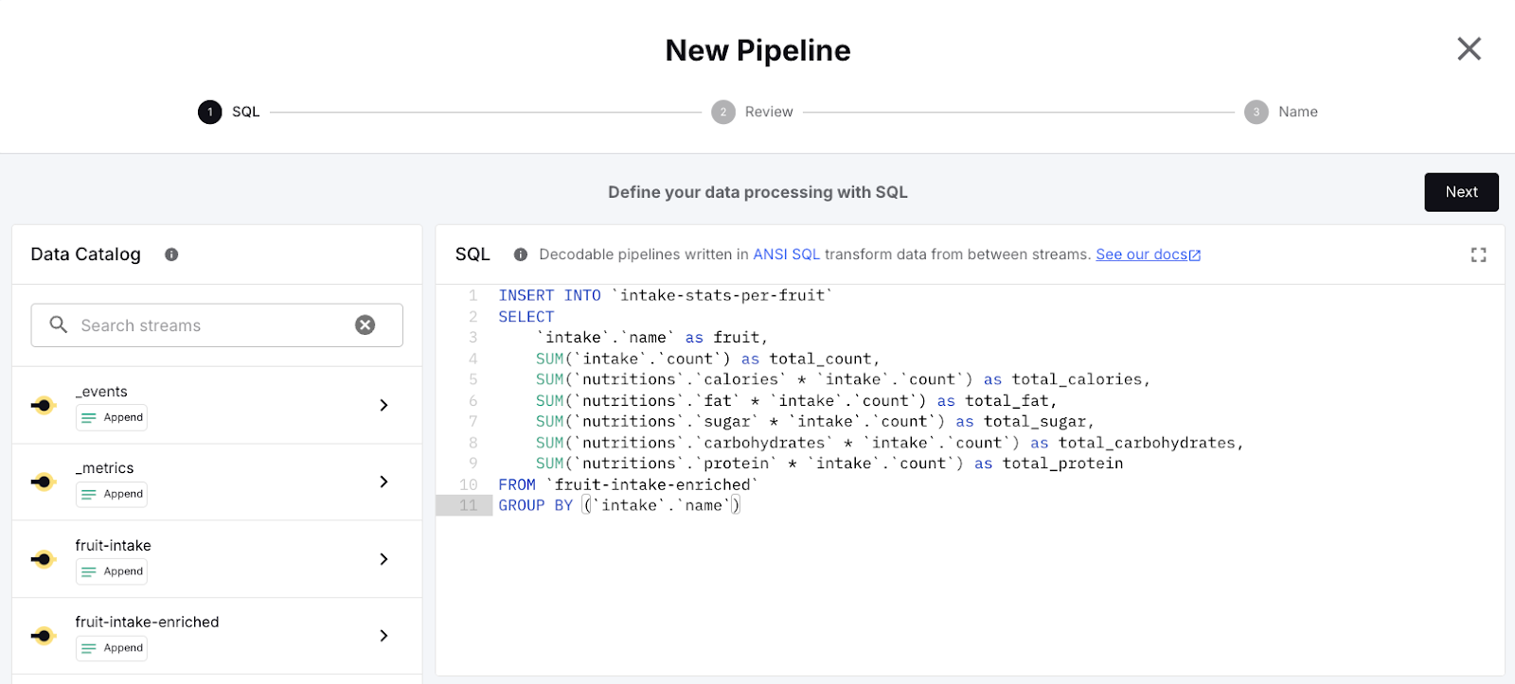Click the _events stream icon

pyautogui.click(x=44, y=405)
